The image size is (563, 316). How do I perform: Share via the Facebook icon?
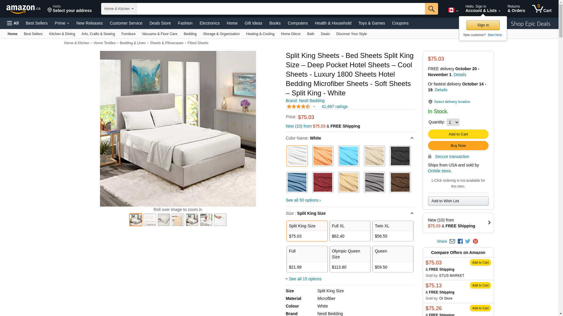point(460,241)
